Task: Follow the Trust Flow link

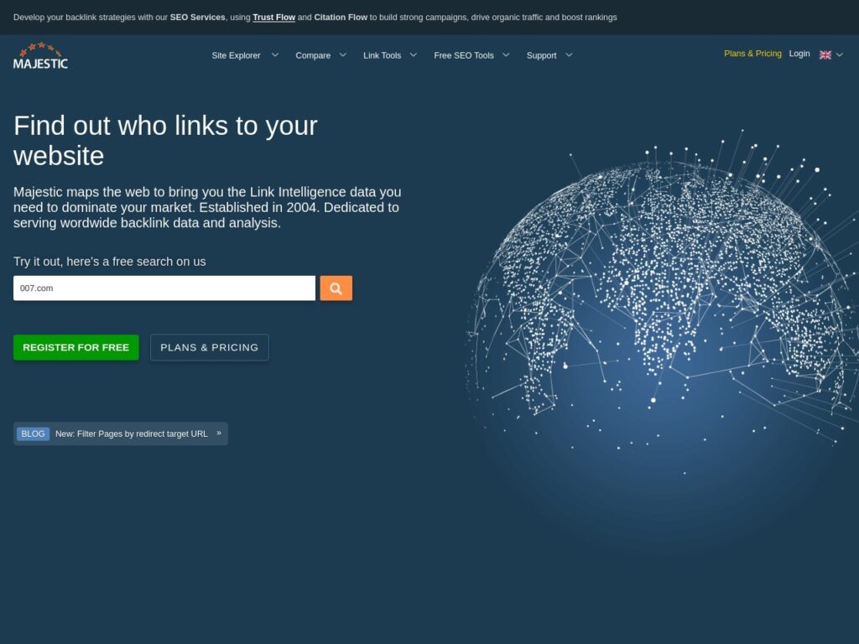Action: (x=273, y=17)
